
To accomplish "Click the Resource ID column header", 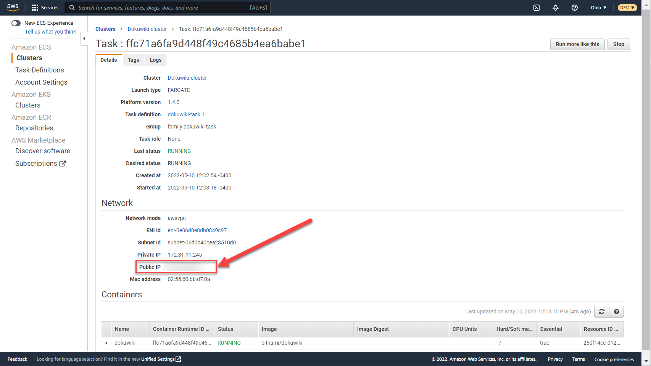I will click(x=602, y=329).
